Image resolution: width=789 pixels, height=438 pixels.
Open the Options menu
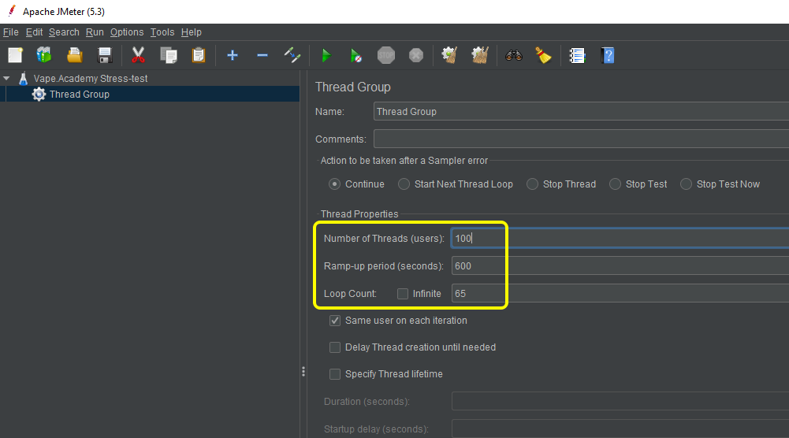pos(127,32)
